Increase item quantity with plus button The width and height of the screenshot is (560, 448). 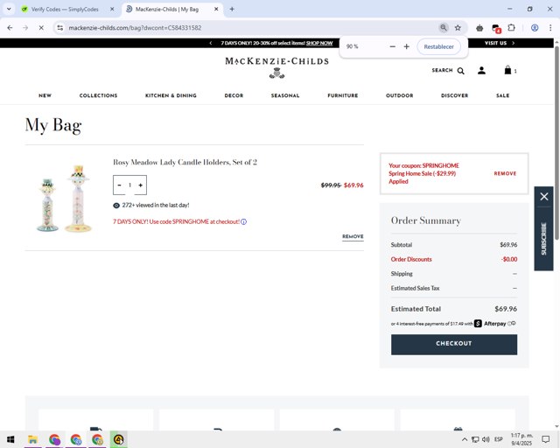[140, 185]
